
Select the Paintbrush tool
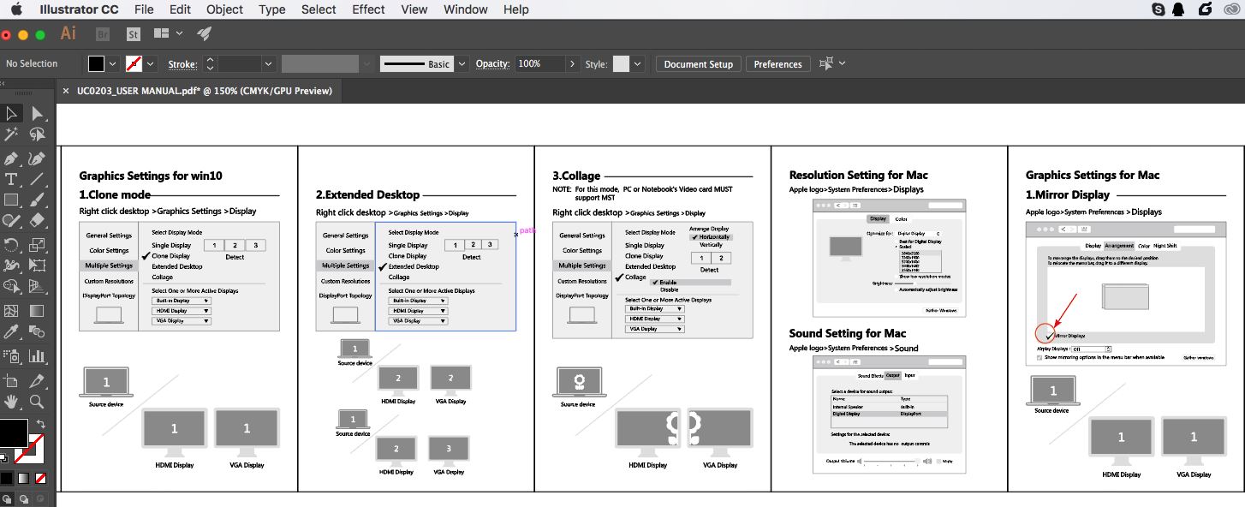(x=37, y=200)
